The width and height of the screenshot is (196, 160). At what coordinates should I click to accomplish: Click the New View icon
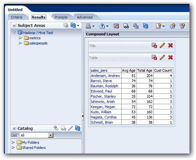point(158,26)
